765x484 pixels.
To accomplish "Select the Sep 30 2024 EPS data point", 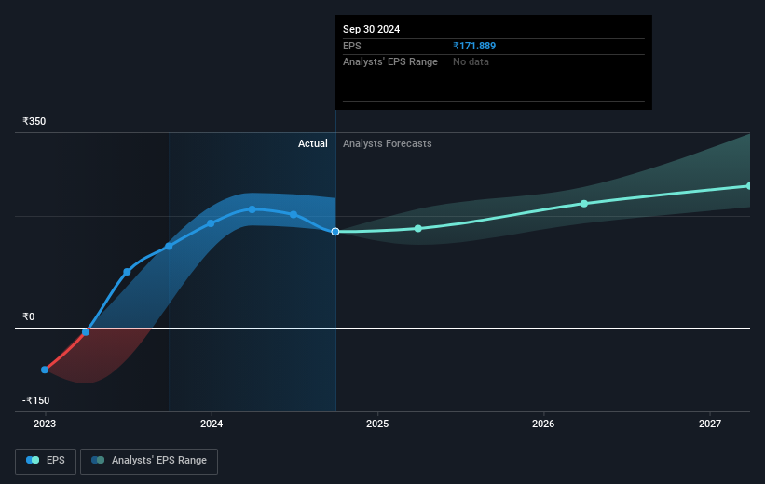I will (x=335, y=232).
